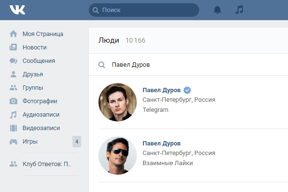288x192 pixels.
Task: Click the verified checkmark badge beside Павел Дуров
Action: (x=188, y=90)
